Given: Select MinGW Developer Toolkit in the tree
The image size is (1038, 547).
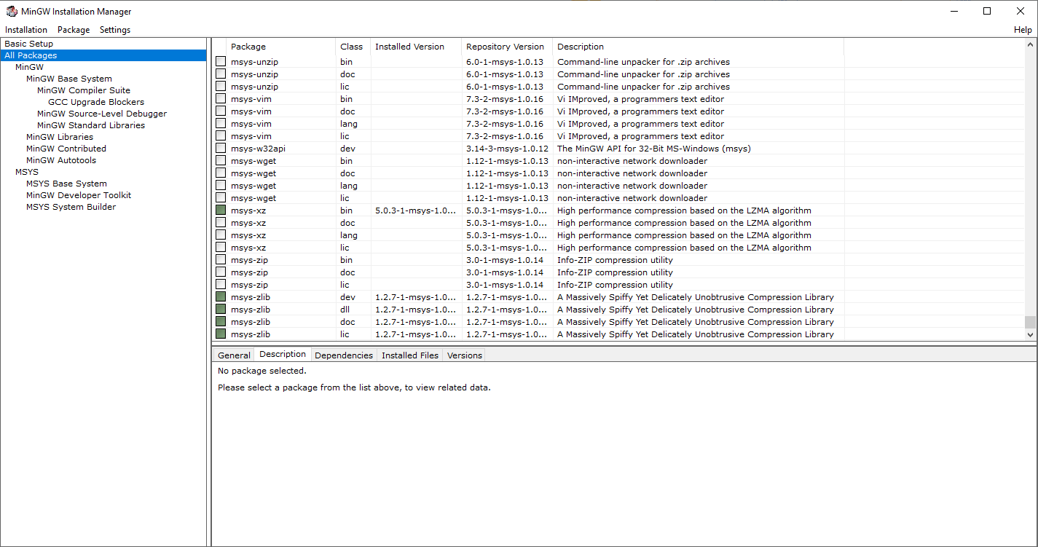Looking at the screenshot, I should [79, 195].
